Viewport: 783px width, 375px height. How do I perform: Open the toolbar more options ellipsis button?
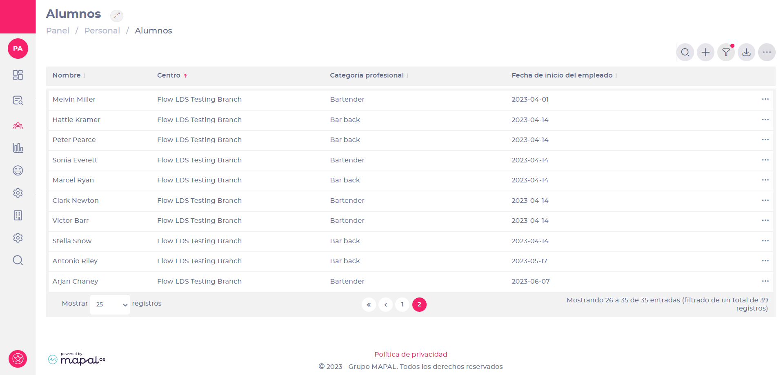pyautogui.click(x=767, y=52)
